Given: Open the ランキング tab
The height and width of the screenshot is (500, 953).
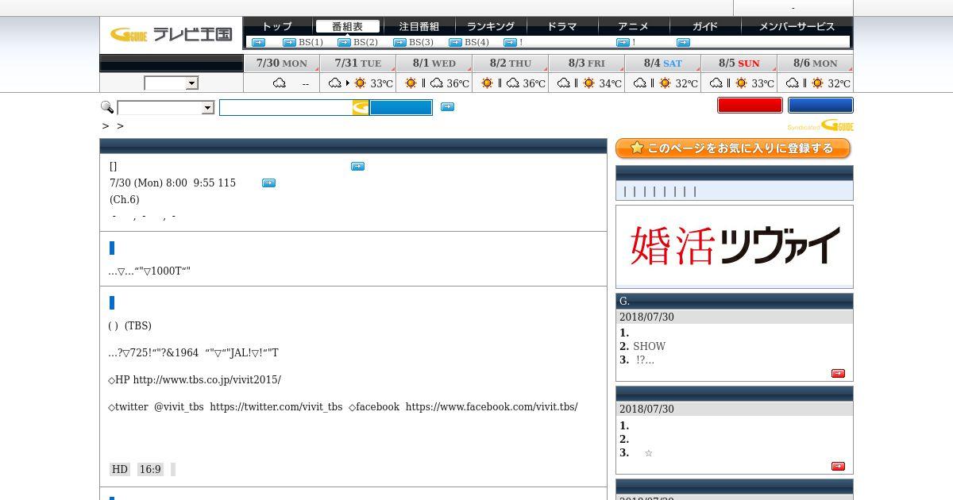Looking at the screenshot, I should click(491, 26).
